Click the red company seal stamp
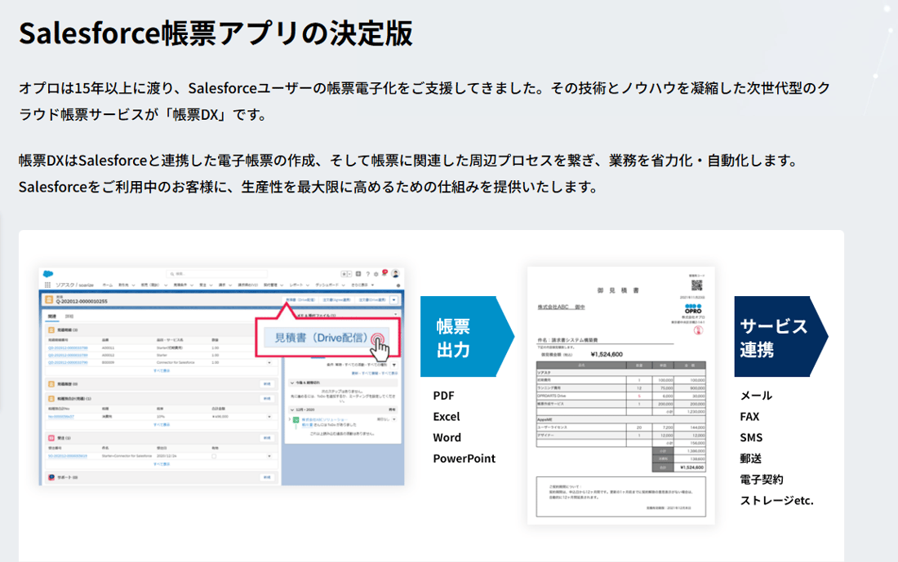The width and height of the screenshot is (898, 562). click(697, 330)
